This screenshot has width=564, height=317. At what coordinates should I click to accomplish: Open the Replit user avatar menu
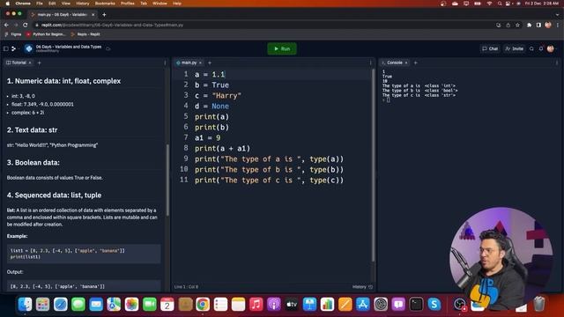pos(551,48)
